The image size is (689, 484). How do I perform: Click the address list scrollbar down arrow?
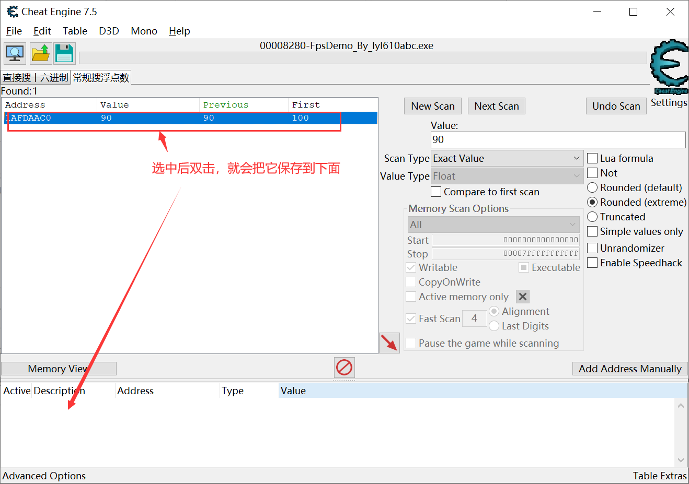(681, 460)
